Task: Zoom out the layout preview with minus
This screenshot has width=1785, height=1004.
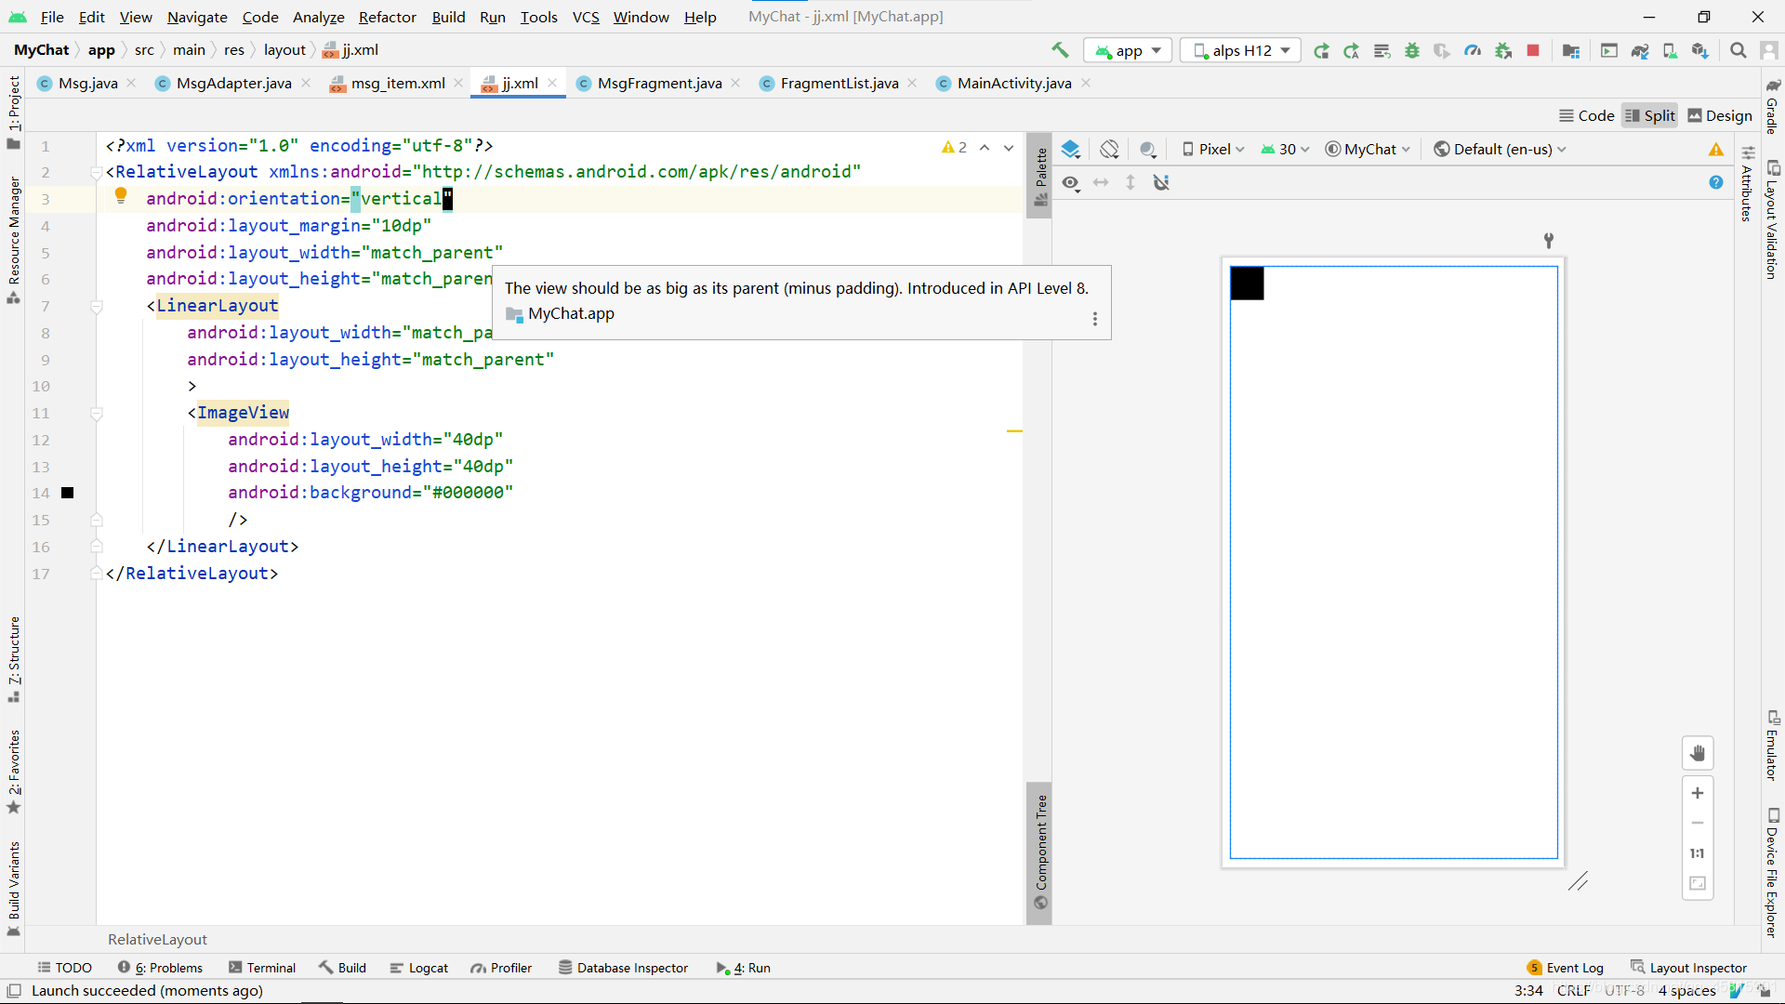Action: pos(1698,824)
